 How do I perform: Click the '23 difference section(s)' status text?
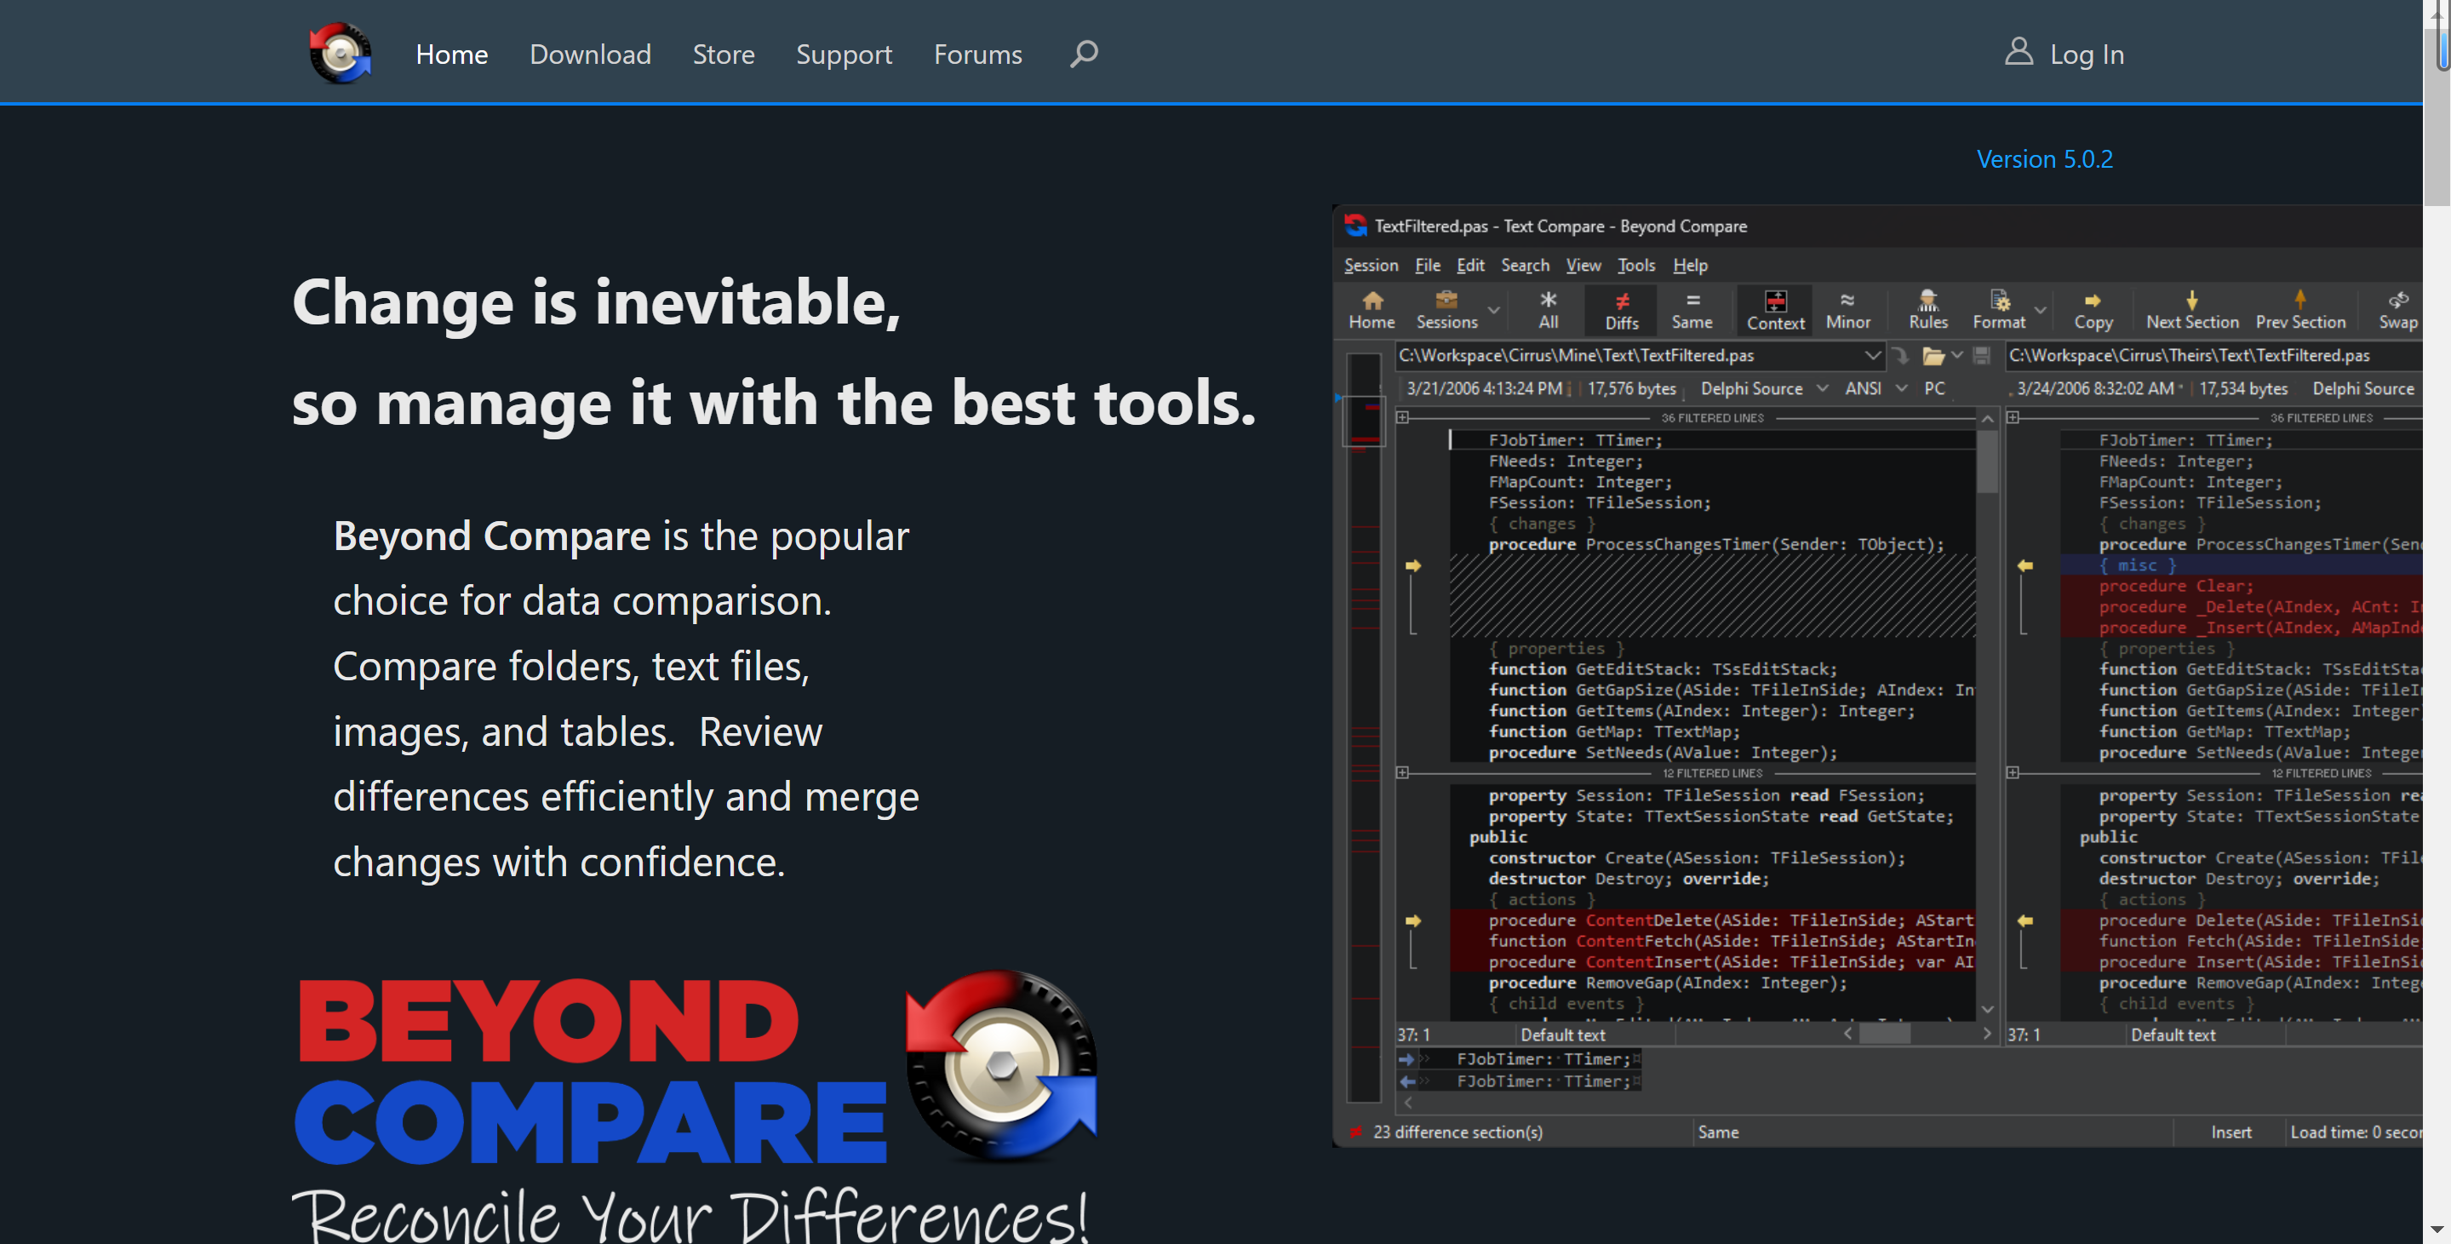coord(1457,1132)
